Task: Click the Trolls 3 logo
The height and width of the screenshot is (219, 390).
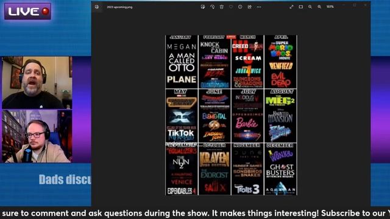Action: click(x=247, y=189)
